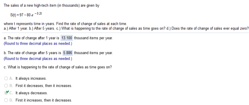Select radio button A circle
The height and width of the screenshot is (105, 249).
click(6, 78)
